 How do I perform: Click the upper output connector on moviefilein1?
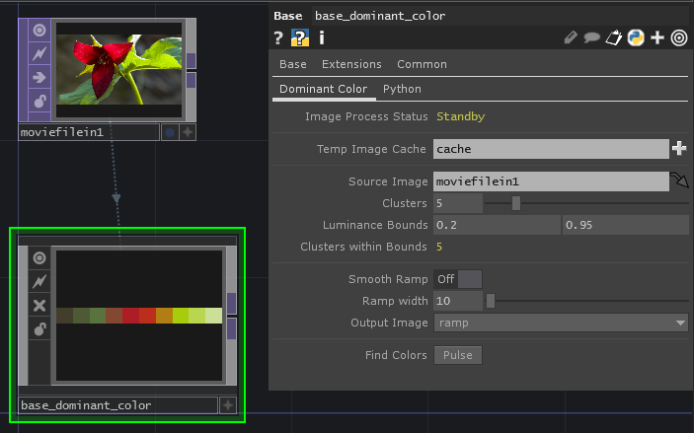coord(192,60)
